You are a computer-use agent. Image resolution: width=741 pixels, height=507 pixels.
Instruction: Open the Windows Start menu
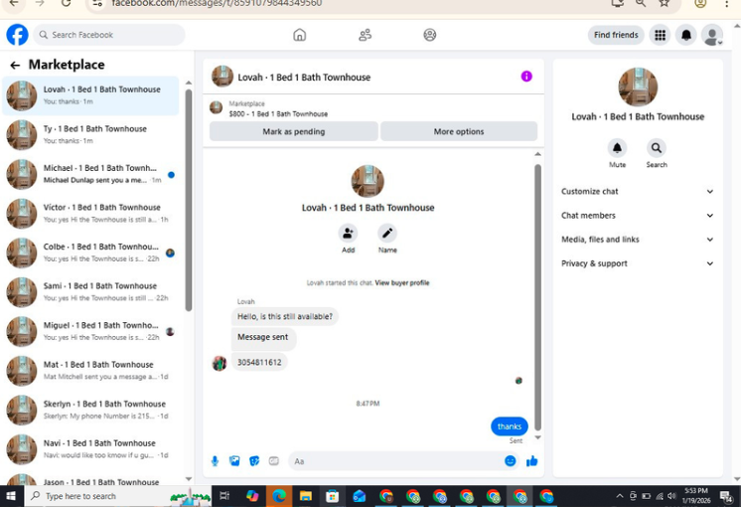pos(10,496)
